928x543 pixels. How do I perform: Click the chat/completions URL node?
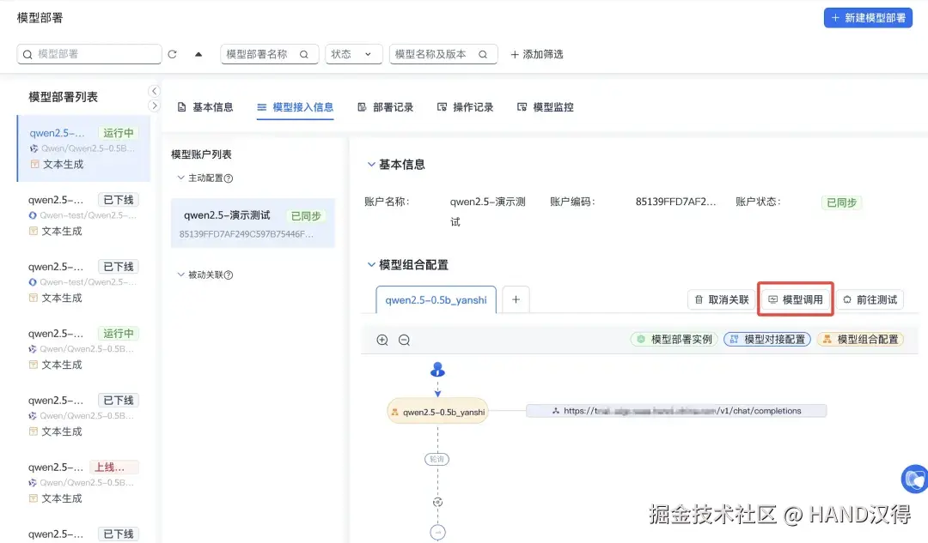tap(676, 411)
